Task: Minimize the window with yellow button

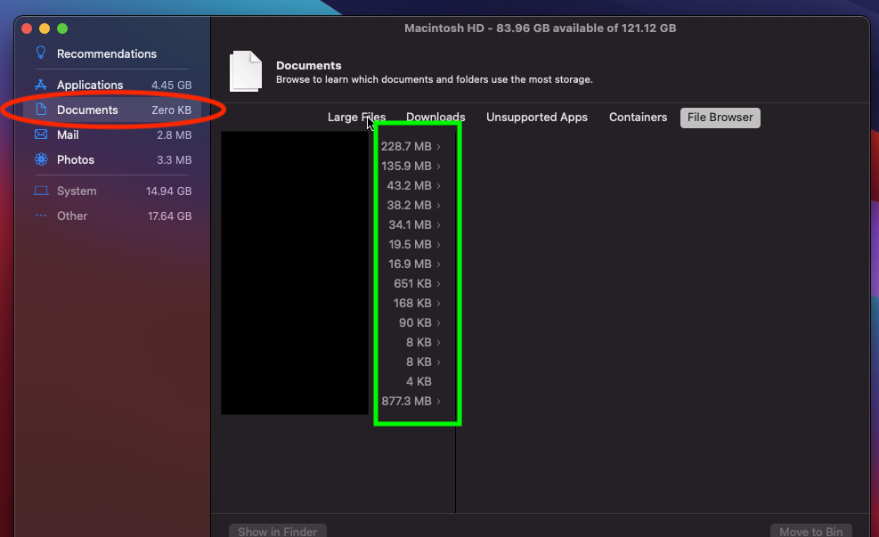Action: [x=45, y=28]
